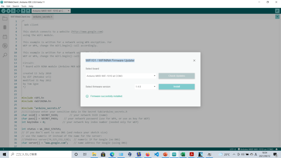Image resolution: width=281 pixels, height=158 pixels.
Task: Show hidden system tray icons chevron
Action: 234,154
